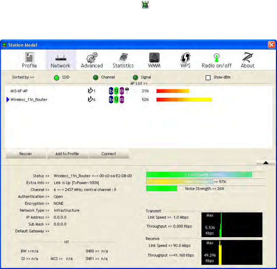Click the tray utility icon above the window
The width and height of the screenshot is (277, 269).
click(145, 5)
